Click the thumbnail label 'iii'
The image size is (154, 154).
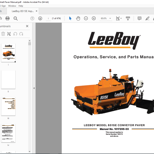8,118
